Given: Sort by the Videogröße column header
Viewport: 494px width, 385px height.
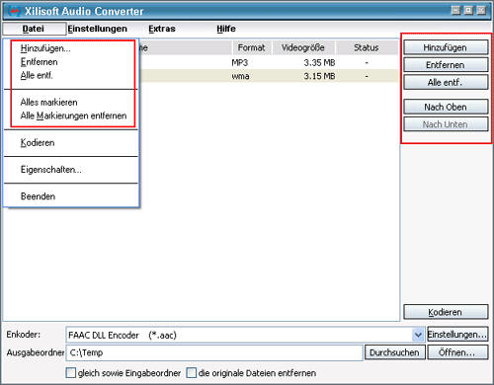Looking at the screenshot, I should pos(303,47).
